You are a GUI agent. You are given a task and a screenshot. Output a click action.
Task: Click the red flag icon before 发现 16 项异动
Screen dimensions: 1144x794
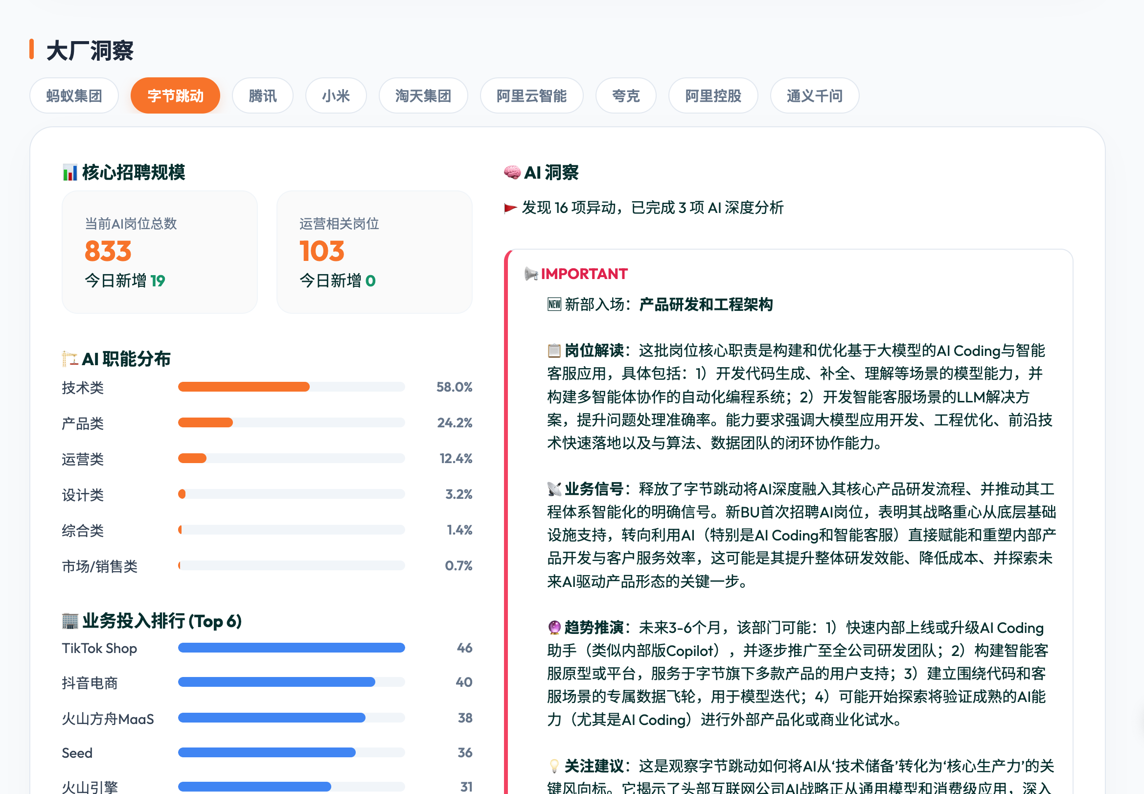pos(511,208)
